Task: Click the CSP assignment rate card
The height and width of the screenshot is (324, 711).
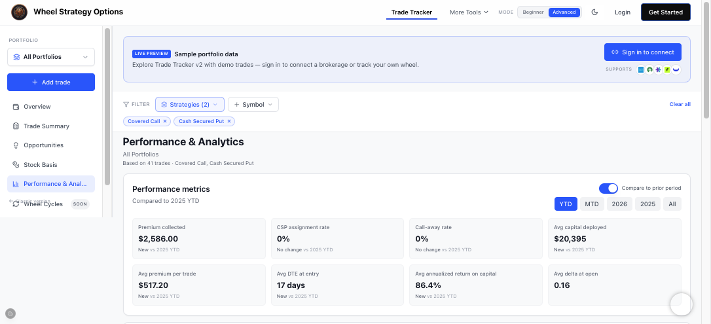Action: point(337,239)
